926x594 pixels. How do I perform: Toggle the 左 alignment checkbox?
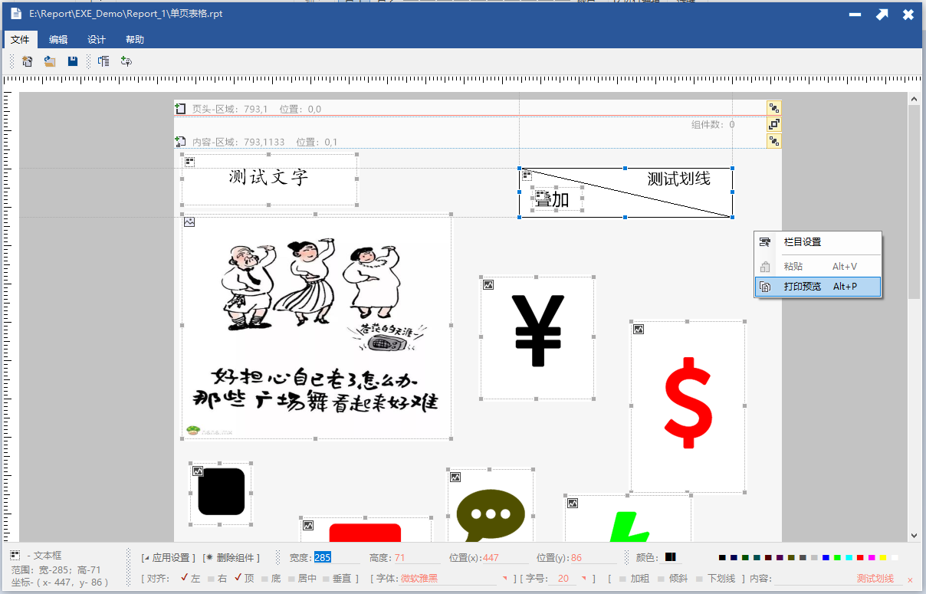pos(184,578)
